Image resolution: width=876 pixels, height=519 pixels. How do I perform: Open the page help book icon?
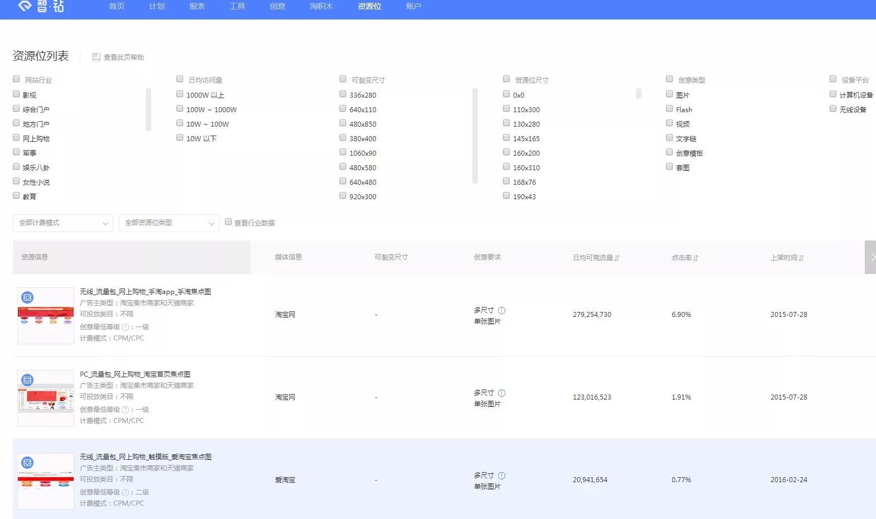click(96, 57)
